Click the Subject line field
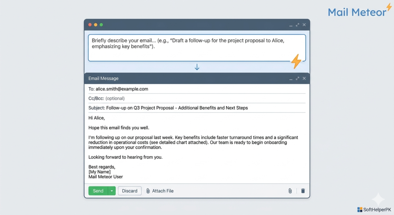Viewport: 394px width, 215px height. (x=197, y=108)
